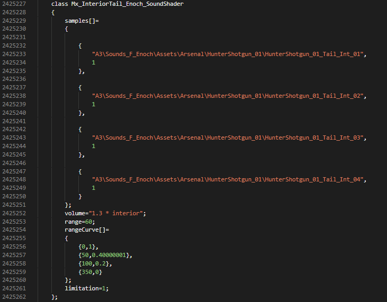Click the HunterShotgun_01_Tail_Int_04 path string
Screen dimensions: 387x302
pyautogui.click(x=228, y=179)
